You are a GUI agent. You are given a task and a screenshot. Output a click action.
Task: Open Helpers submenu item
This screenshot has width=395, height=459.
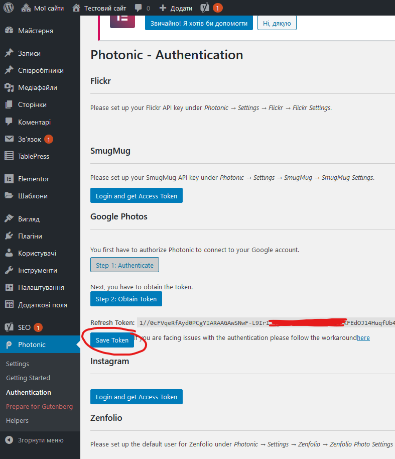point(17,420)
